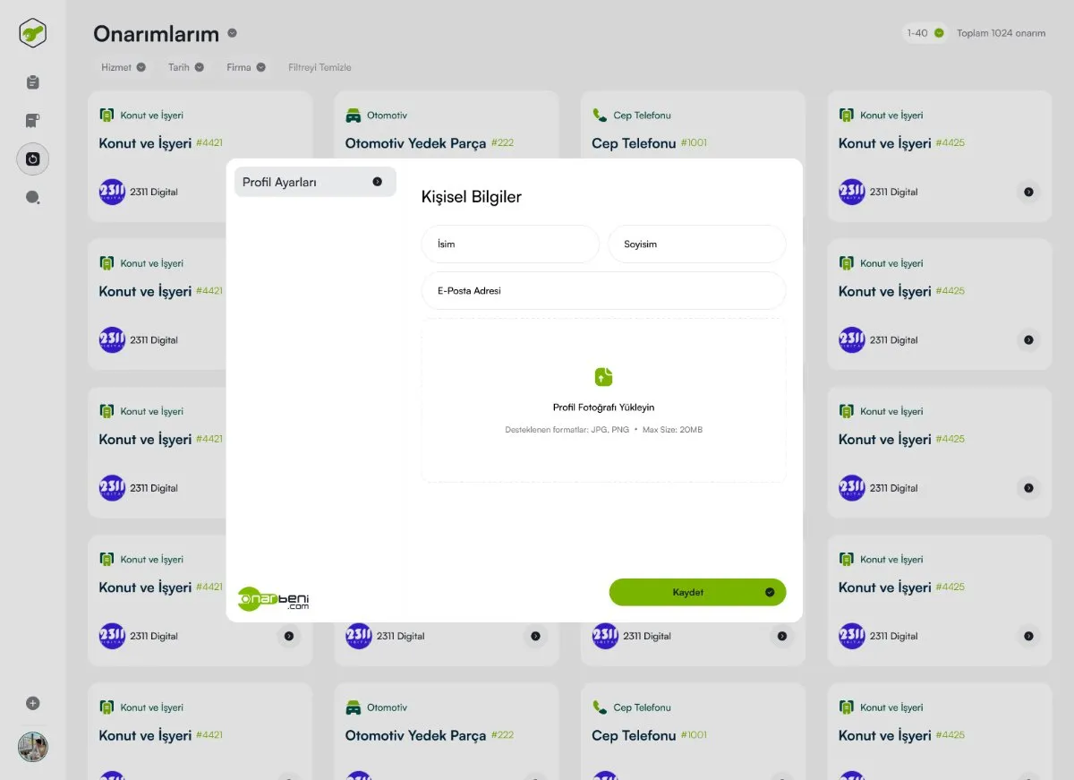
Task: Click the onarbeni.com logo in dialog
Action: coord(273,598)
